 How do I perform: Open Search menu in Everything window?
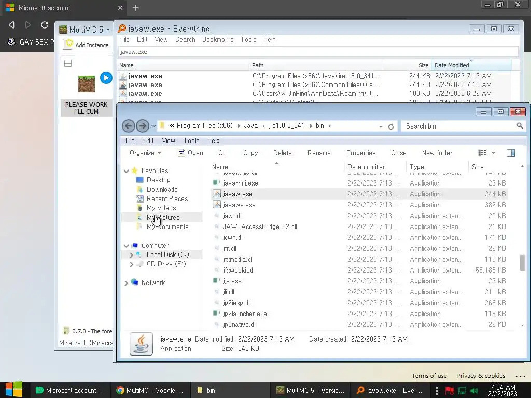185,39
